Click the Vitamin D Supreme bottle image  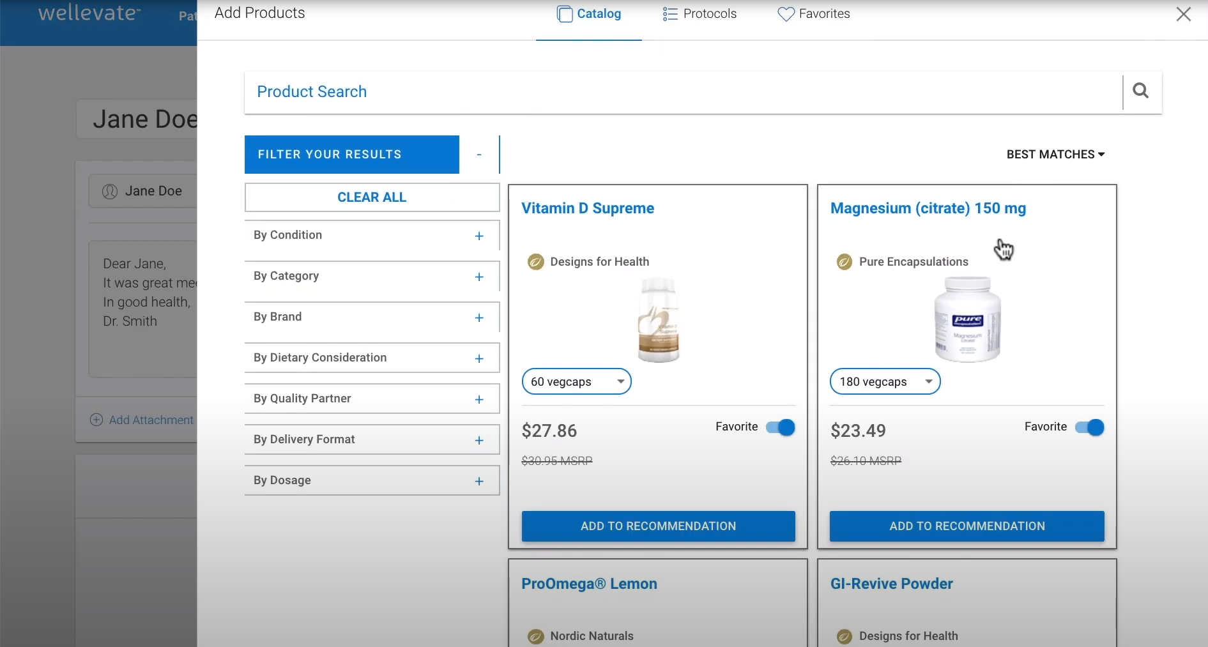[658, 320]
